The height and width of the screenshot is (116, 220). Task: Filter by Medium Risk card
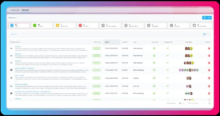[x=65, y=26]
